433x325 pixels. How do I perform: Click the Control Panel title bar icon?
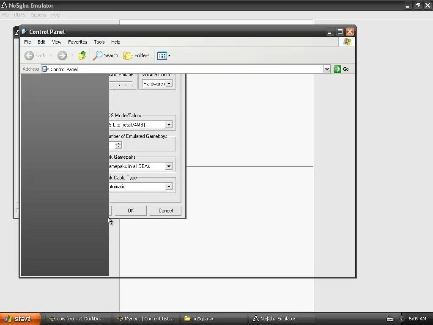(24, 31)
